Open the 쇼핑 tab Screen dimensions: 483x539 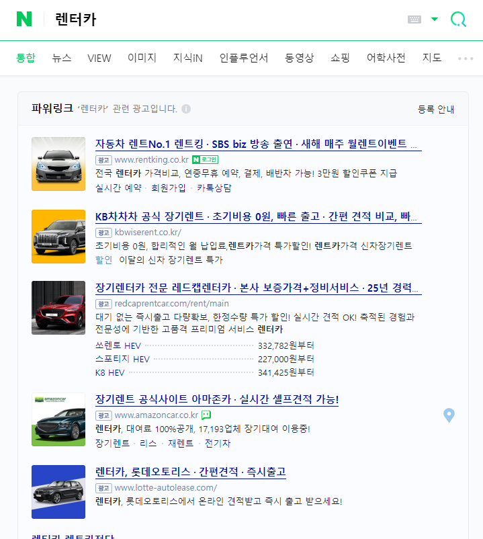pos(340,58)
